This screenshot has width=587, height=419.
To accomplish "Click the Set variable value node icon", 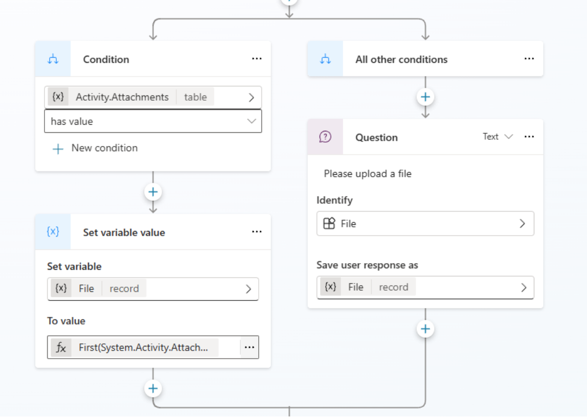I will click(53, 232).
